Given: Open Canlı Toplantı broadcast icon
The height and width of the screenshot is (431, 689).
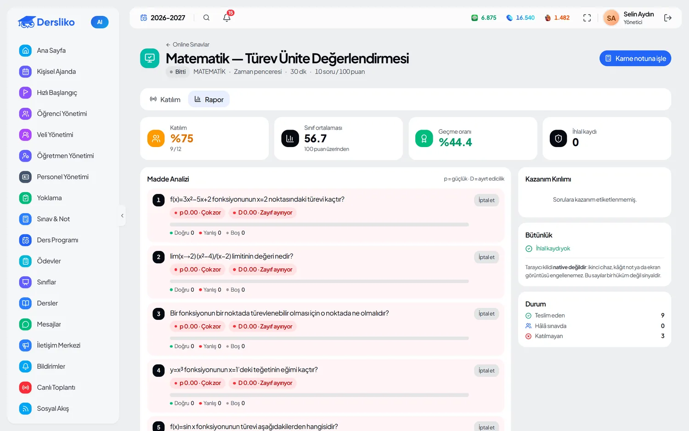Looking at the screenshot, I should [x=26, y=387].
